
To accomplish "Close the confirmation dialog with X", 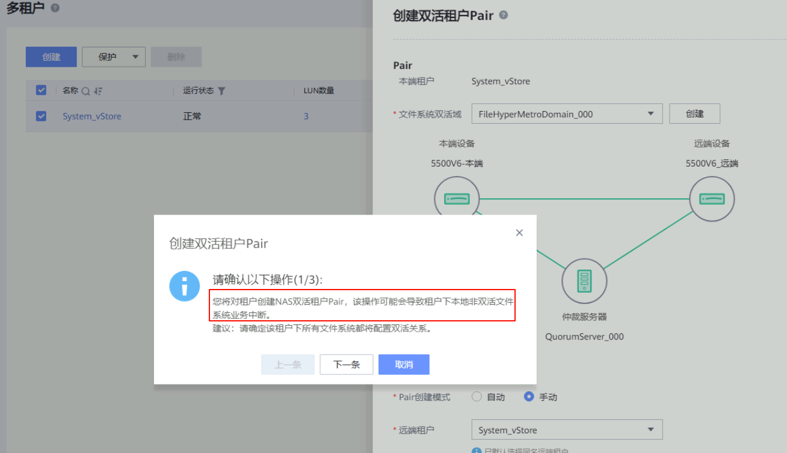I will (519, 233).
